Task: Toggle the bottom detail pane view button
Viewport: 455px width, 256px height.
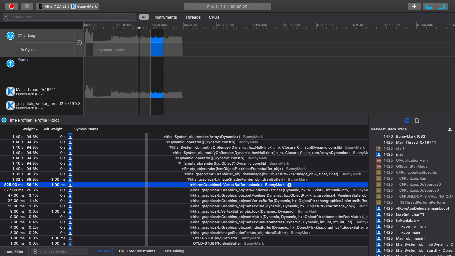Action: [429, 6]
